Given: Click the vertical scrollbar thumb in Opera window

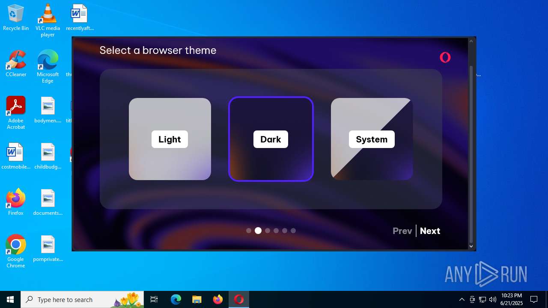Looking at the screenshot, I should pos(471,154).
